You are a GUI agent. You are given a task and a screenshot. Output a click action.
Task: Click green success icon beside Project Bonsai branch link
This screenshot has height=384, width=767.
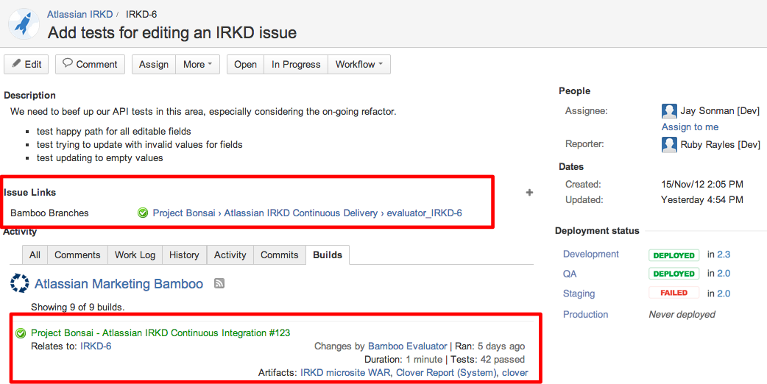tap(143, 213)
